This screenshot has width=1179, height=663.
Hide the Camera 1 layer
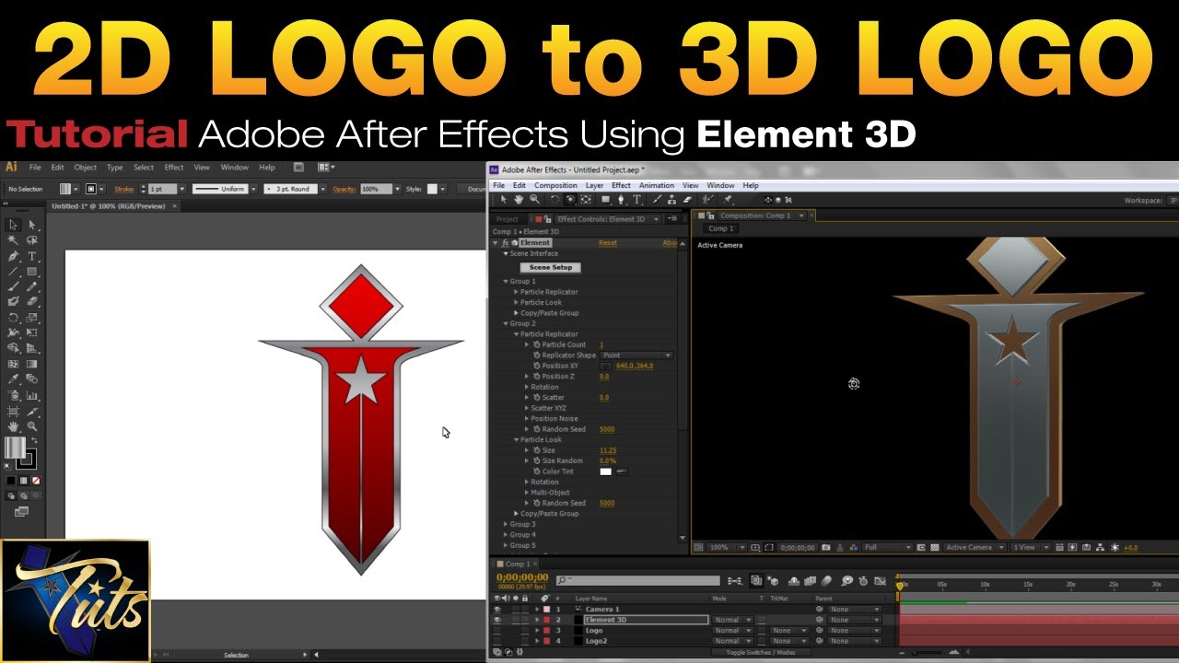[x=497, y=610]
